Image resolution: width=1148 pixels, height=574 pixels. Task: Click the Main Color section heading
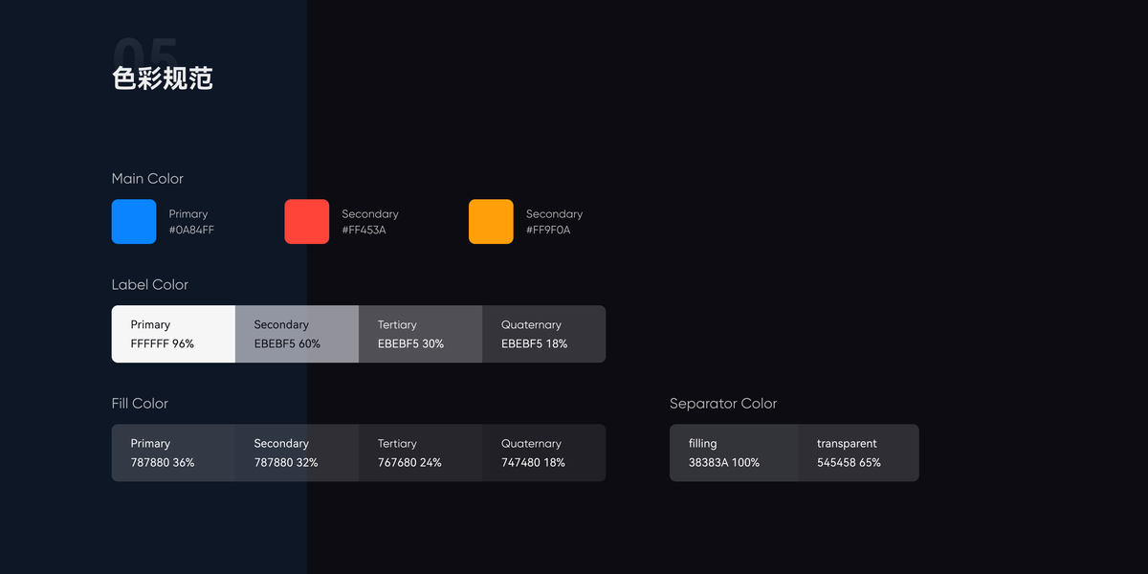147,179
